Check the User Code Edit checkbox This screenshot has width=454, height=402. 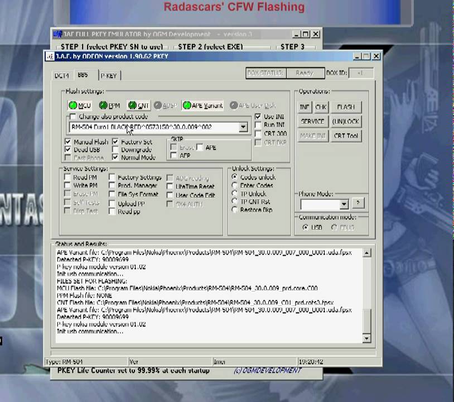(x=170, y=195)
